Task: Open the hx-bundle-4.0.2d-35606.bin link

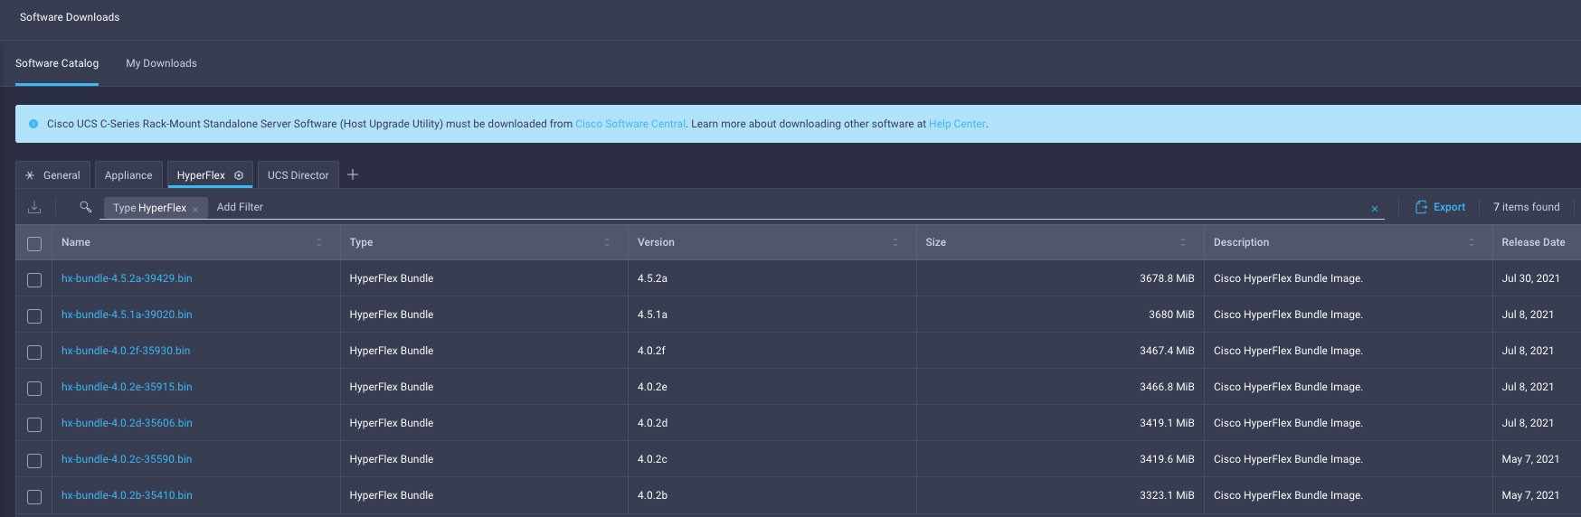Action: (127, 423)
